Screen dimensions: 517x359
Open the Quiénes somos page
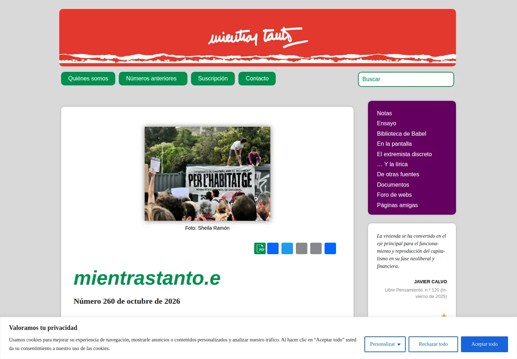click(x=88, y=79)
